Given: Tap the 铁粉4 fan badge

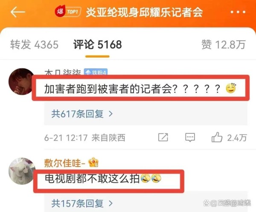Looking at the screenshot, I should tap(96, 72).
